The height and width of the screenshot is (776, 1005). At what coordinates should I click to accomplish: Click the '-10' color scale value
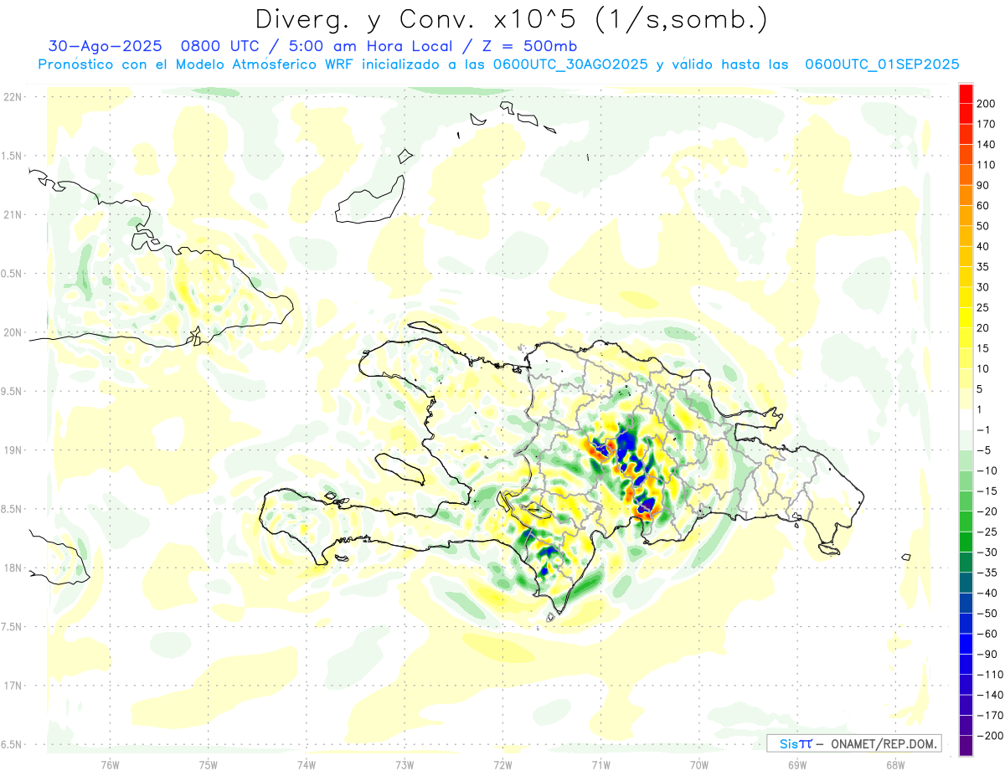(x=987, y=470)
